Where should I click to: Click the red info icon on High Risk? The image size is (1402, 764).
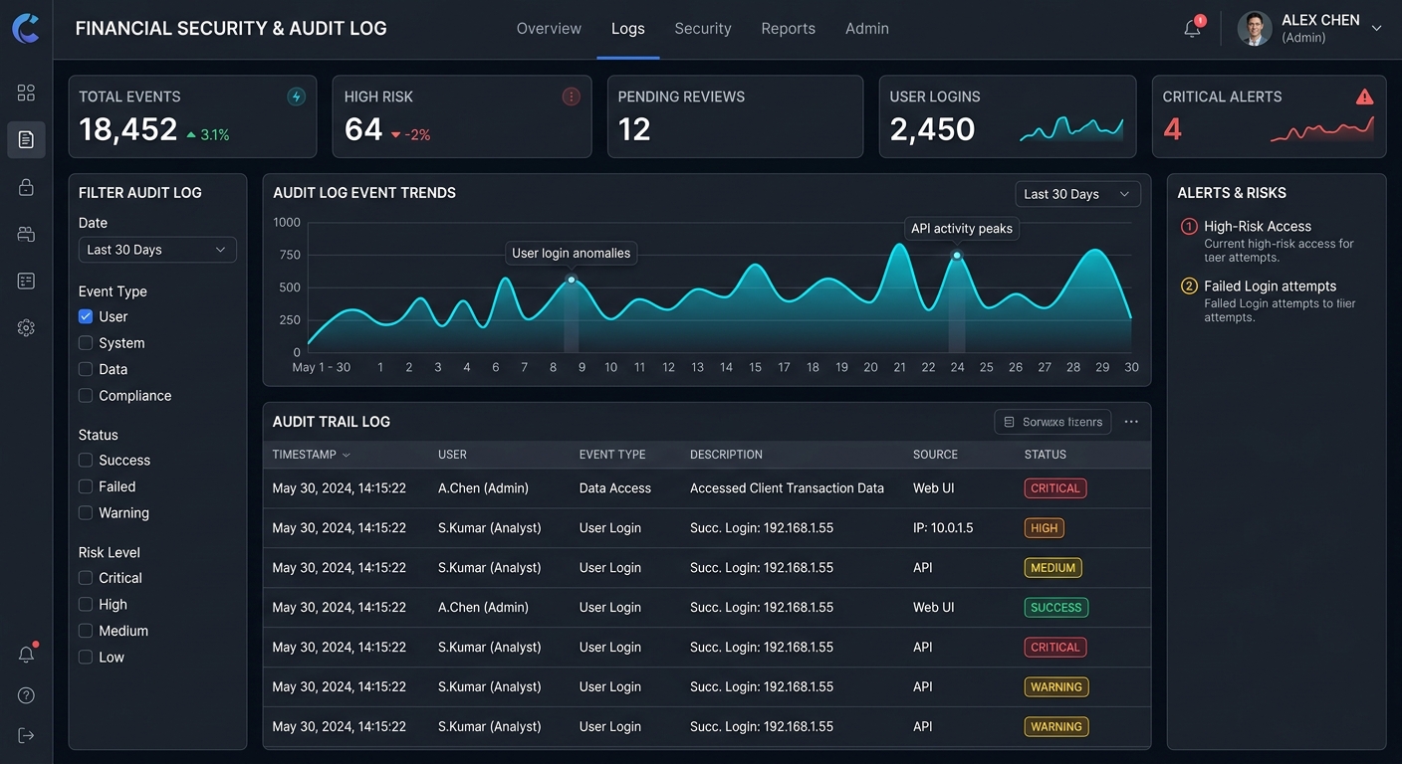tap(571, 96)
